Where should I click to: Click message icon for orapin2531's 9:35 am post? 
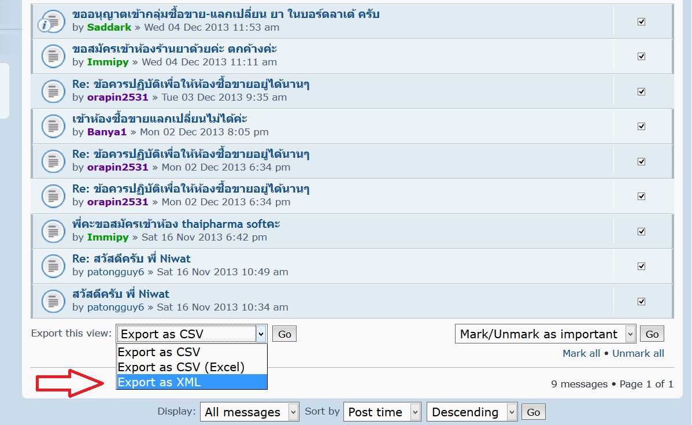[53, 91]
